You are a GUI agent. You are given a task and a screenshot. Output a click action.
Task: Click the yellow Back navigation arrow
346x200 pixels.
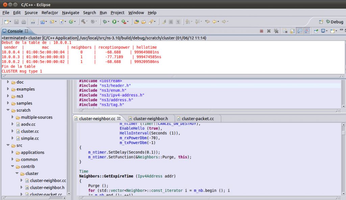pos(215,22)
